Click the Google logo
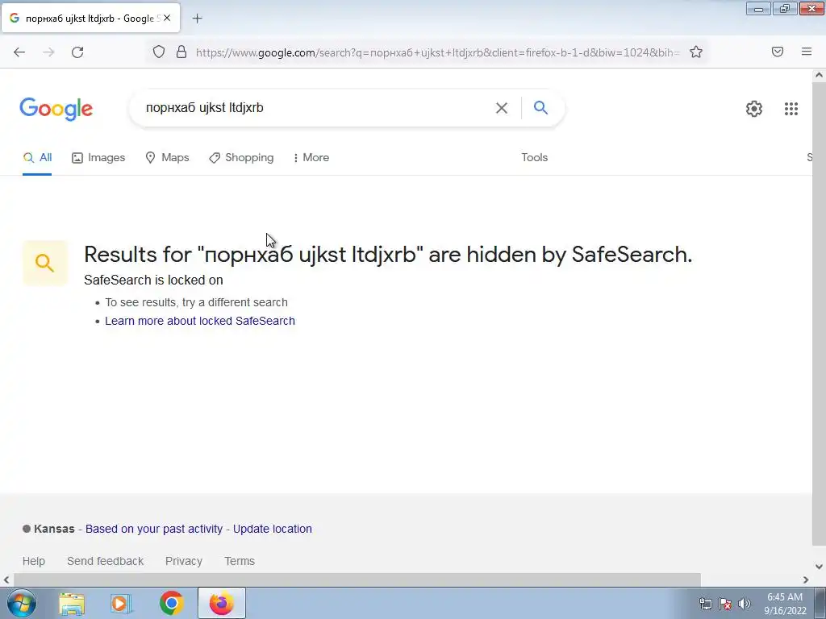 click(x=56, y=109)
